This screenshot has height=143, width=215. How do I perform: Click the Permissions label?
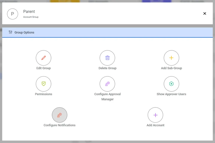click(44, 94)
